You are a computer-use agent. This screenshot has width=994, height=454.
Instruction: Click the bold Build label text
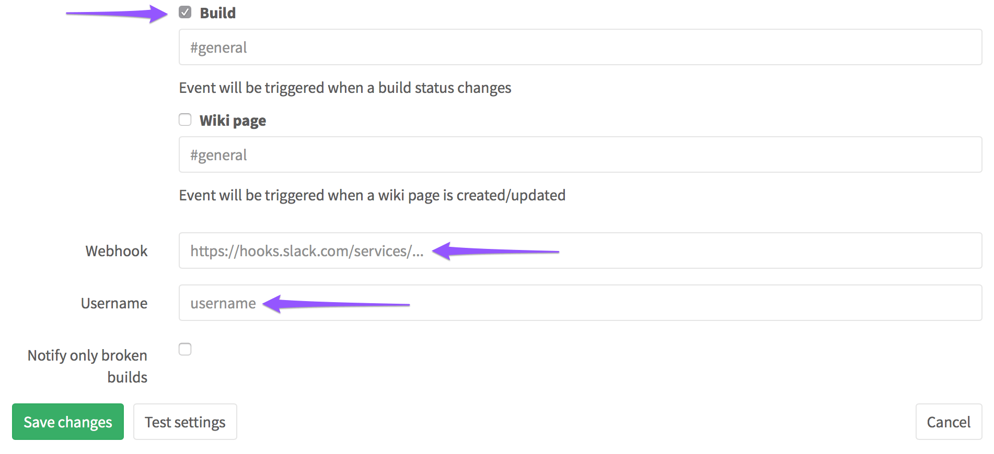[x=218, y=13]
